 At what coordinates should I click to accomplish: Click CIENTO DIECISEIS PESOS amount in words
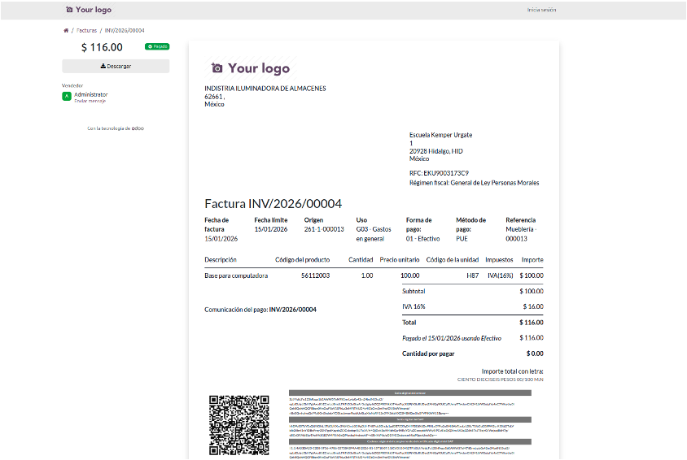tap(501, 380)
